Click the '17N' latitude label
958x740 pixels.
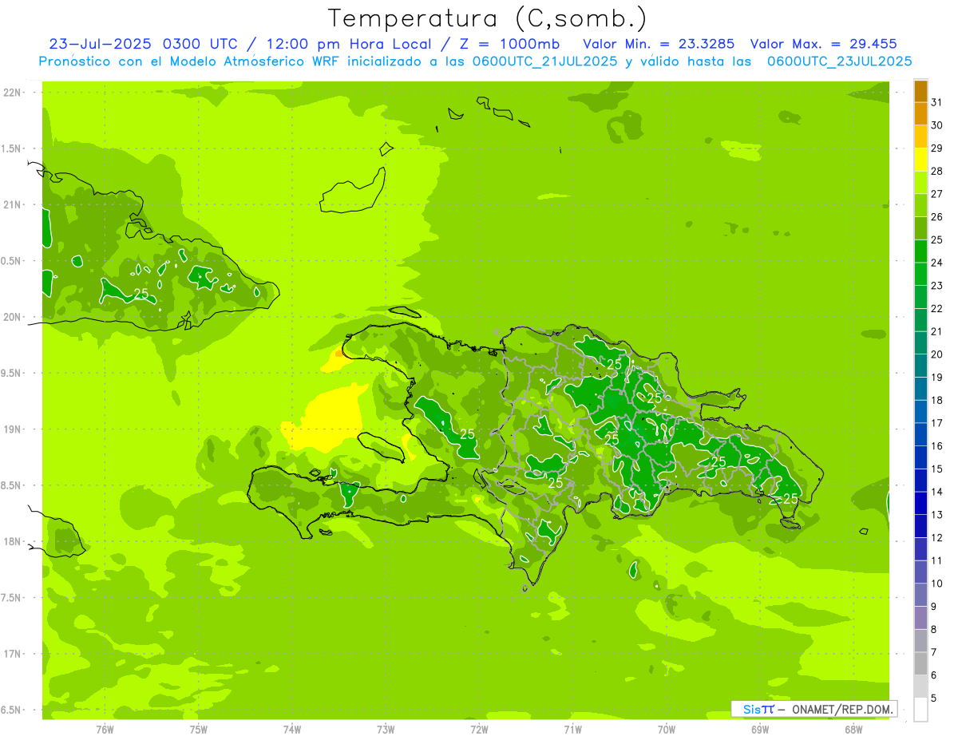[x=12, y=654]
